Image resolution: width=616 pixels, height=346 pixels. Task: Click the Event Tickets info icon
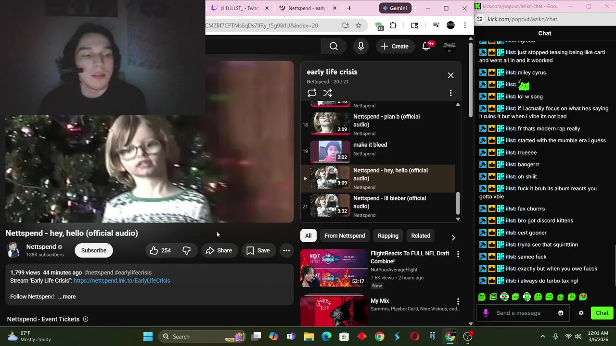coord(86,319)
